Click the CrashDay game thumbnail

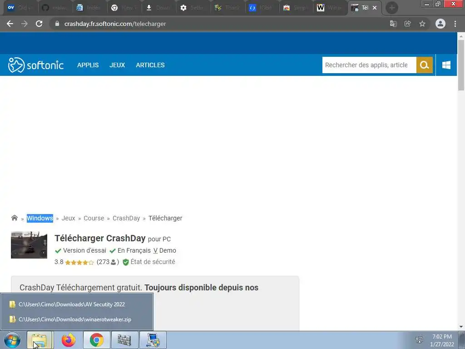(29, 245)
